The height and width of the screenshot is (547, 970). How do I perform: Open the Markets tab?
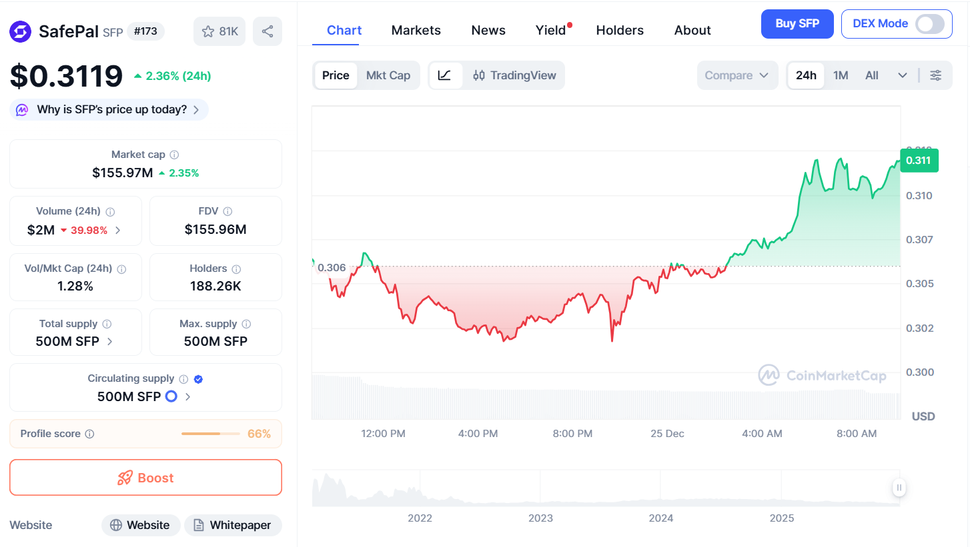(x=416, y=30)
